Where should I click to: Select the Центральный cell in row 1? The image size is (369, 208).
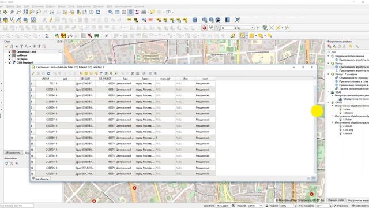(x=125, y=83)
